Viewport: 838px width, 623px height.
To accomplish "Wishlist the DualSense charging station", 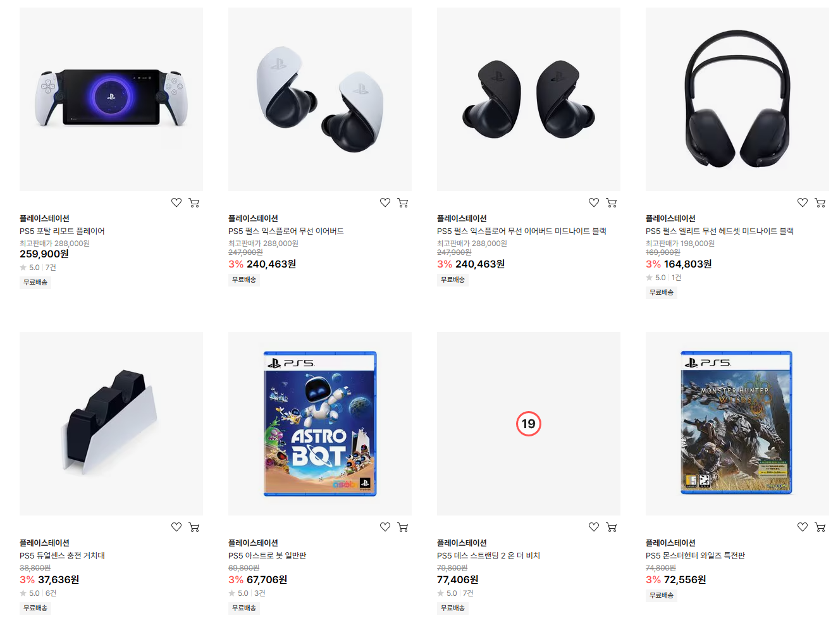I will point(176,527).
